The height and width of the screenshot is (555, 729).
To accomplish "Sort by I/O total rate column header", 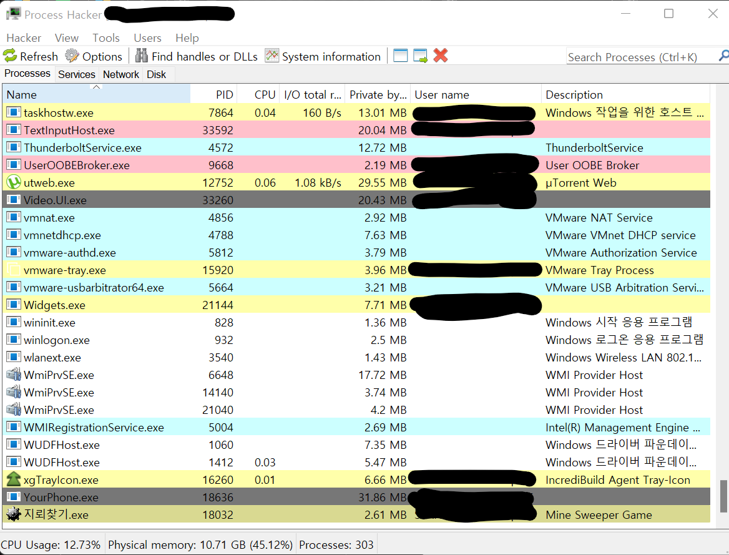I will (x=313, y=94).
